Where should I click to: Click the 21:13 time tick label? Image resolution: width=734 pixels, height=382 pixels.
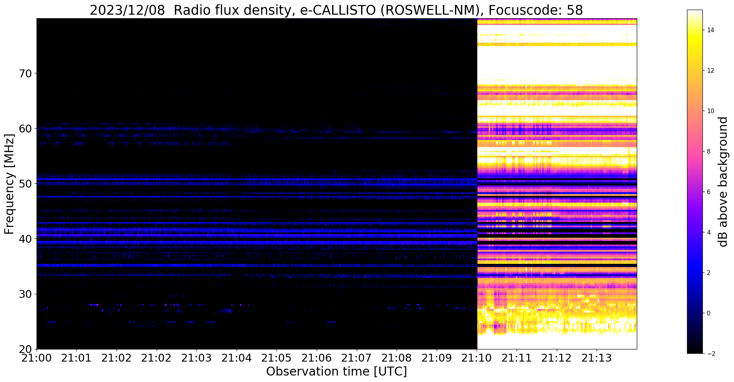click(x=597, y=357)
